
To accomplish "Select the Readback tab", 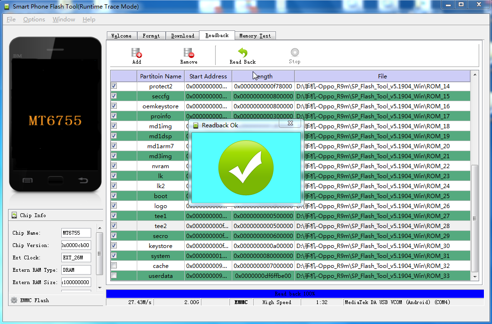I will click(217, 35).
